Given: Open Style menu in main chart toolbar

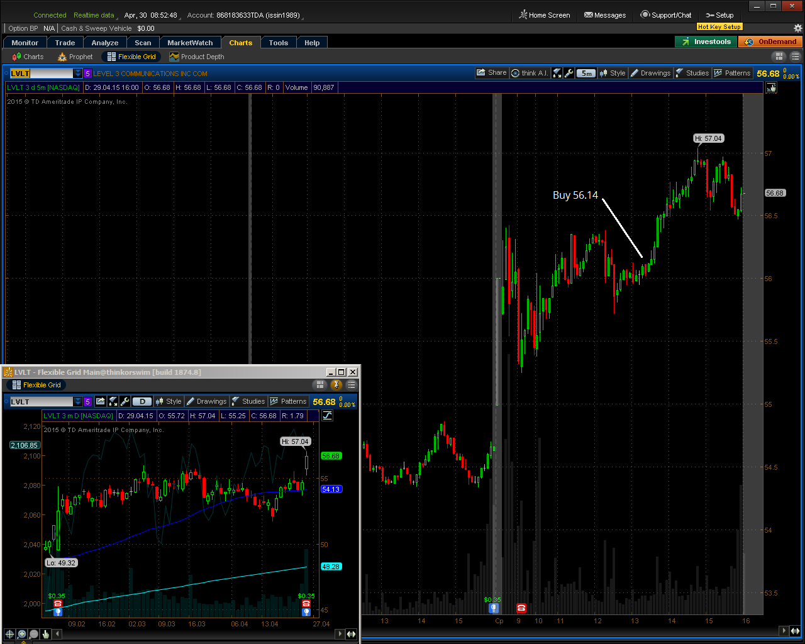Looking at the screenshot, I should 613,73.
